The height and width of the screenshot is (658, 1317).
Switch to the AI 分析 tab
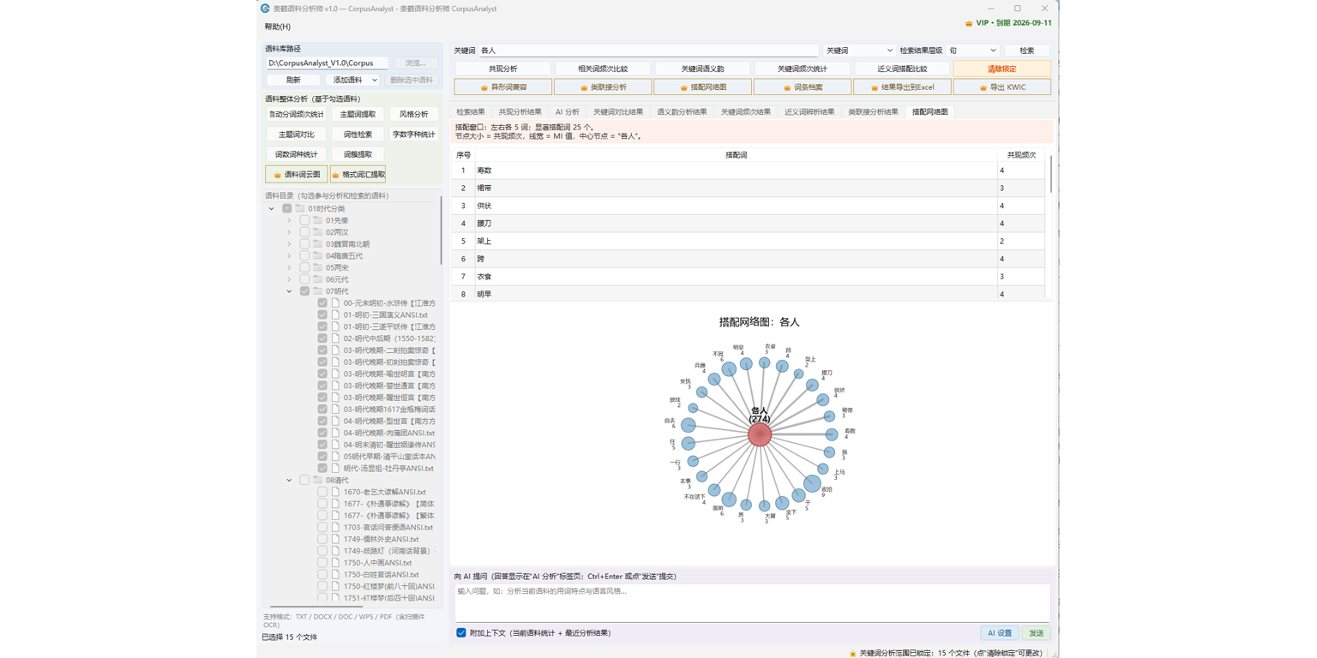(567, 112)
